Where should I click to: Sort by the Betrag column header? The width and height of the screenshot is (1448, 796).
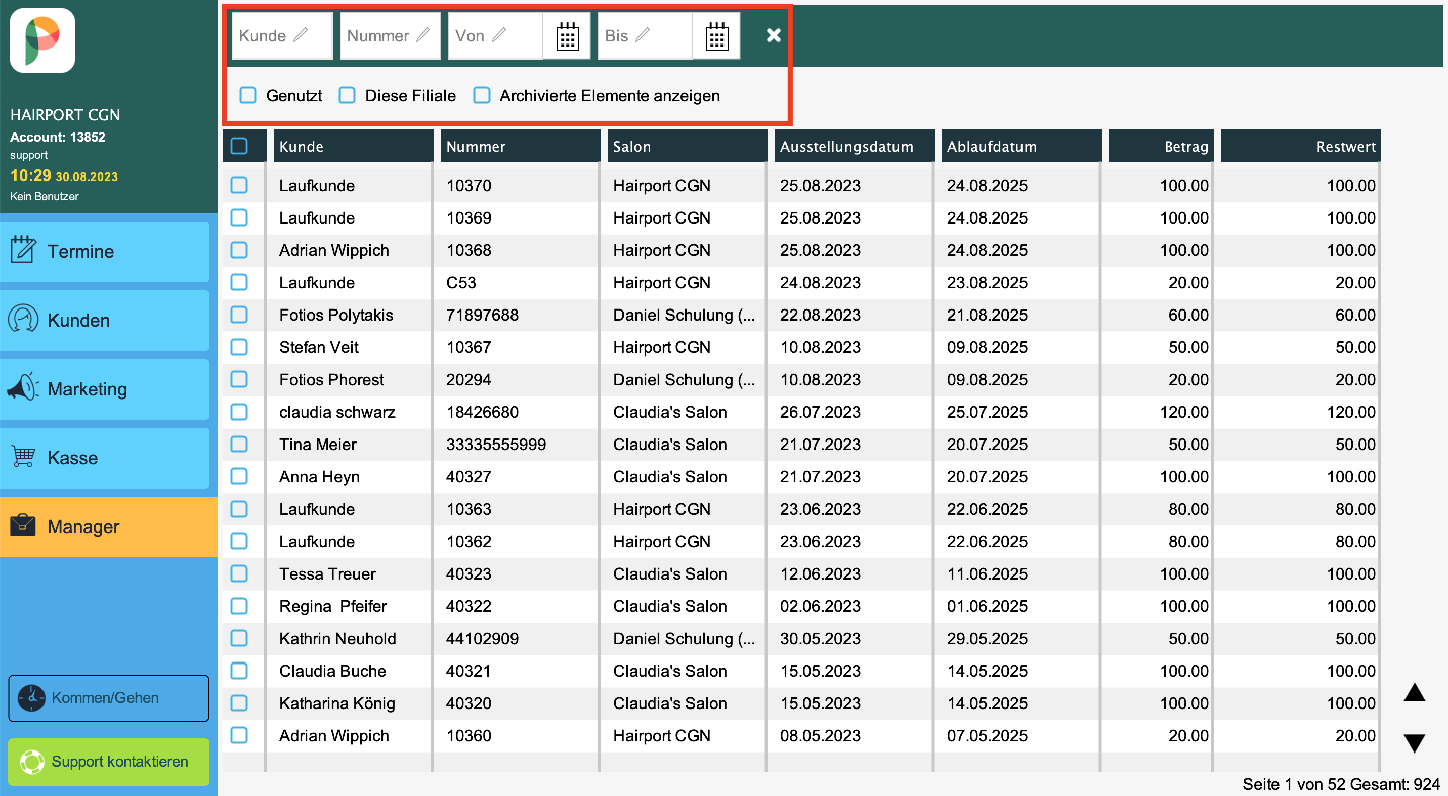coord(1161,146)
